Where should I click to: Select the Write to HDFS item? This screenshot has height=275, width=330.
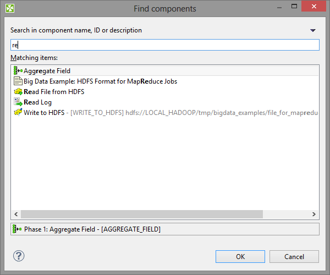click(x=44, y=113)
